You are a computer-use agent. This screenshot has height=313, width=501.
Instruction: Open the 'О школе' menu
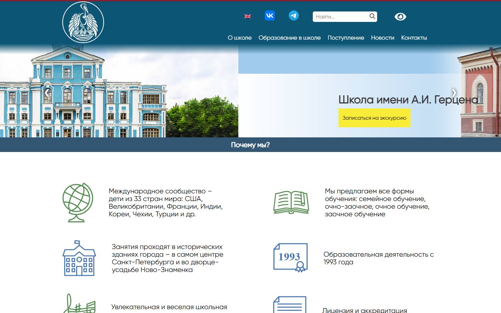[x=240, y=38]
